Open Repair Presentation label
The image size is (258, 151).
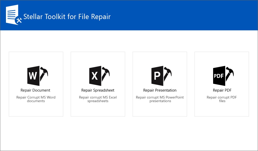(x=160, y=90)
